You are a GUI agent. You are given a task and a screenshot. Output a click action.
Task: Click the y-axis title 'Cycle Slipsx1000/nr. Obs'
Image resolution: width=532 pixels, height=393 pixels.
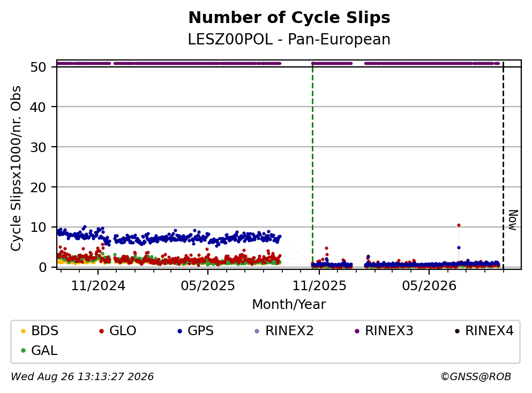point(16,169)
